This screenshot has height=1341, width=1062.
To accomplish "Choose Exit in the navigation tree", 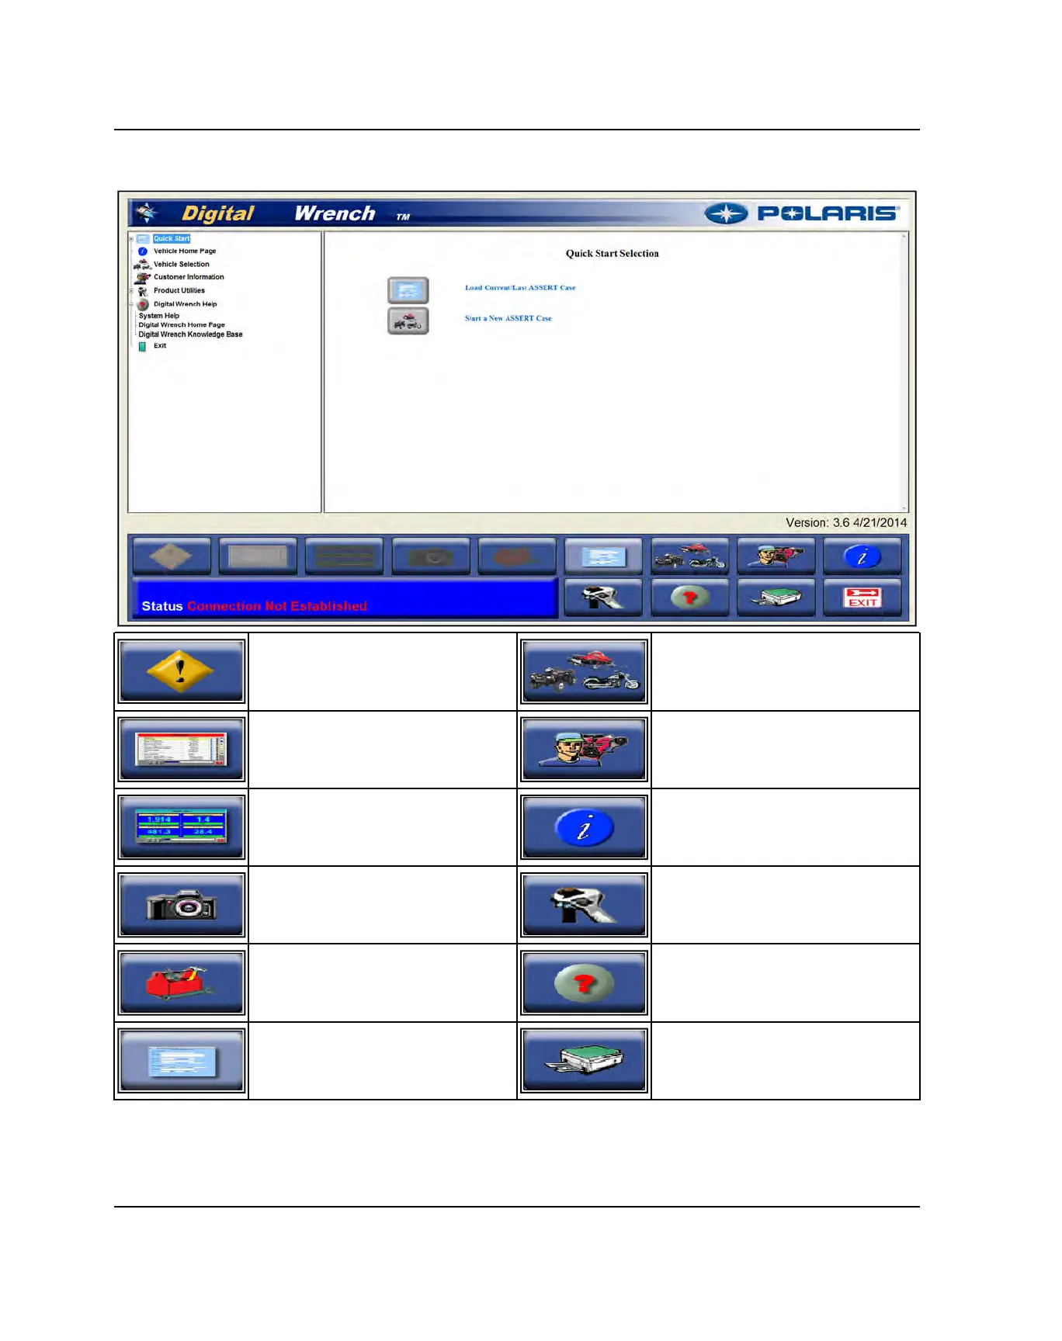I will (160, 346).
